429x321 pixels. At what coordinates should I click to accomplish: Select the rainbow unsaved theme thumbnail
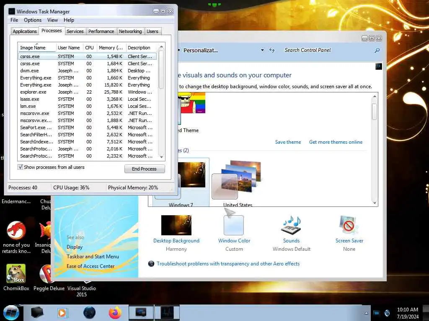click(x=191, y=103)
